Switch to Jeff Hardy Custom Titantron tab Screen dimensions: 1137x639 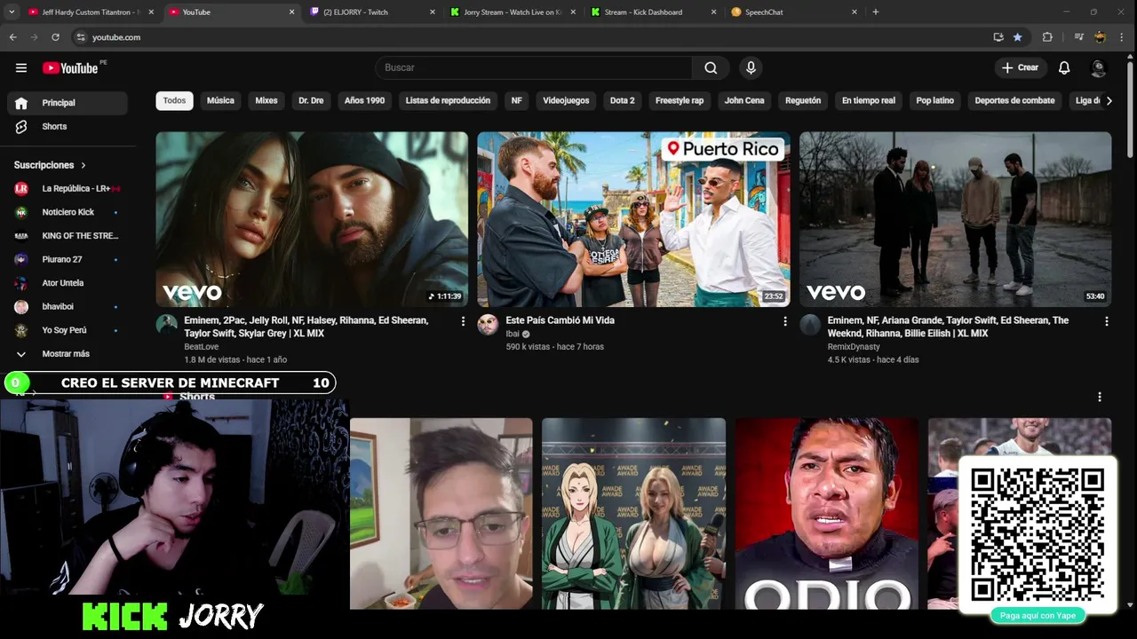coord(90,12)
